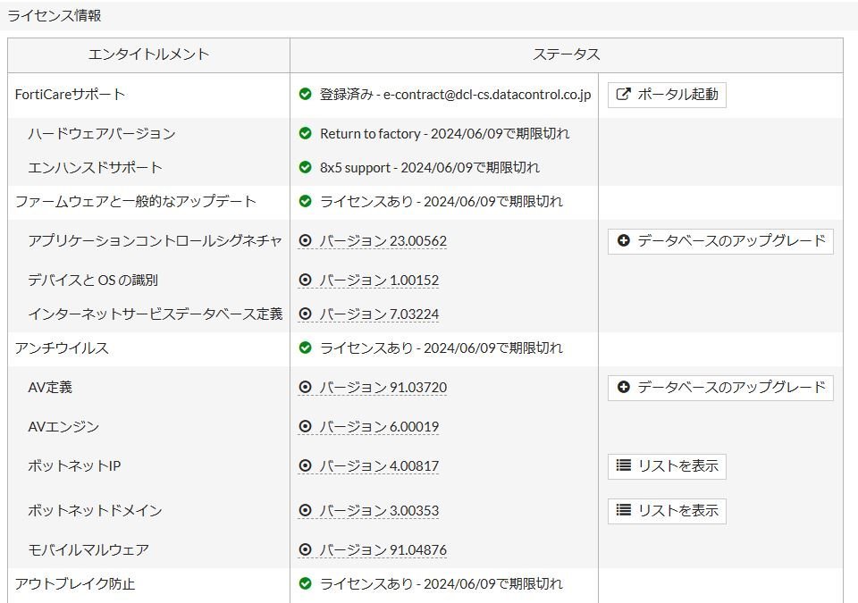The image size is (858, 603).
Task: Click green check icon for 8x5 support
Action: click(305, 167)
